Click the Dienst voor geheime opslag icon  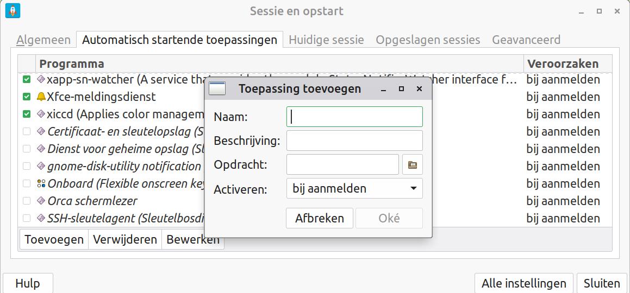tap(41, 149)
